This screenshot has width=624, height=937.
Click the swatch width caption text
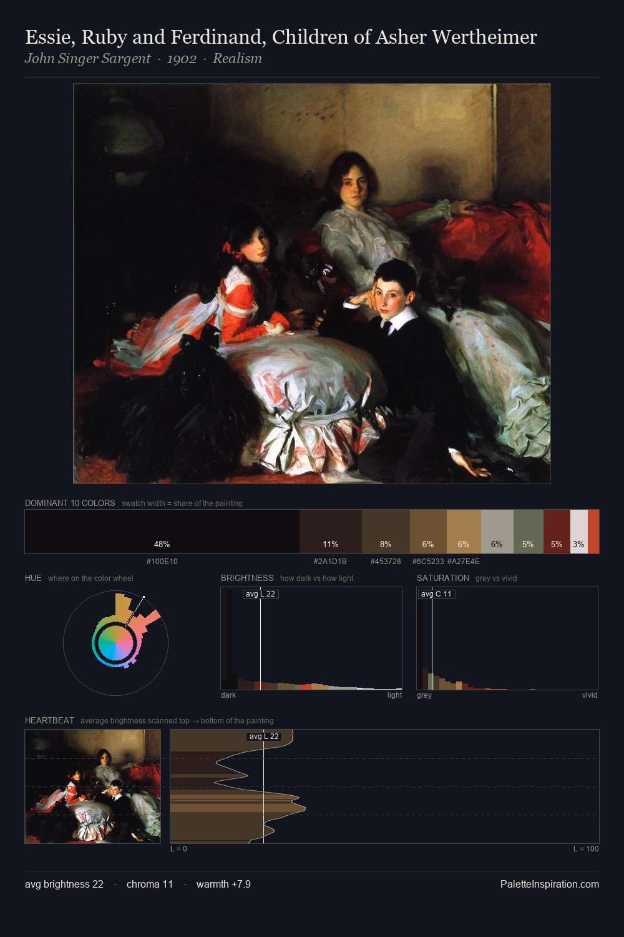[182, 503]
